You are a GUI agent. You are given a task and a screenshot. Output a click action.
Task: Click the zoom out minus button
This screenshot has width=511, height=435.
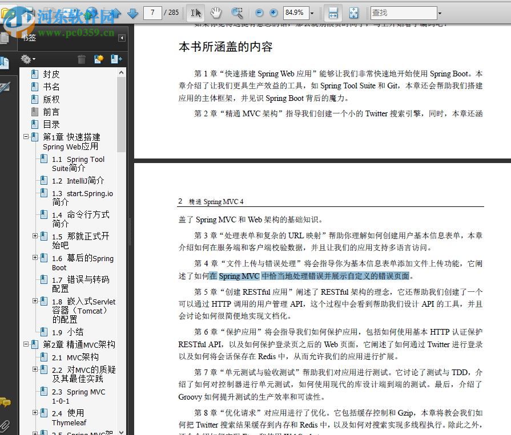(x=260, y=13)
